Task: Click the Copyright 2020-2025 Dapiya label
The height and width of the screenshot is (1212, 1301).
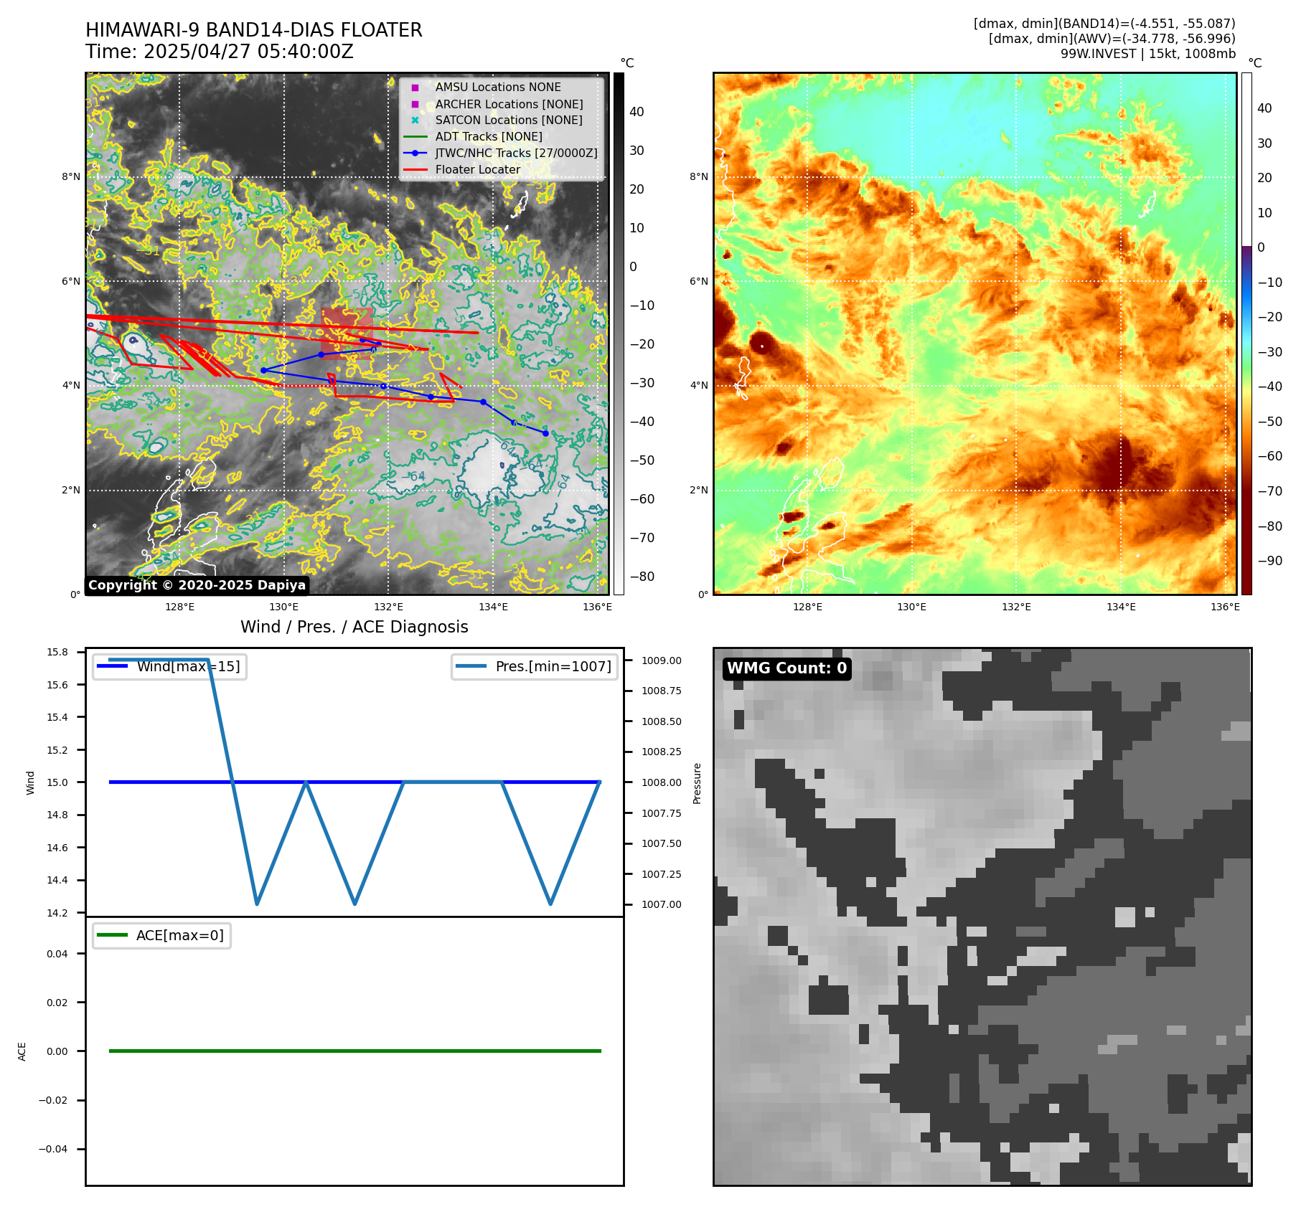Action: point(197,585)
